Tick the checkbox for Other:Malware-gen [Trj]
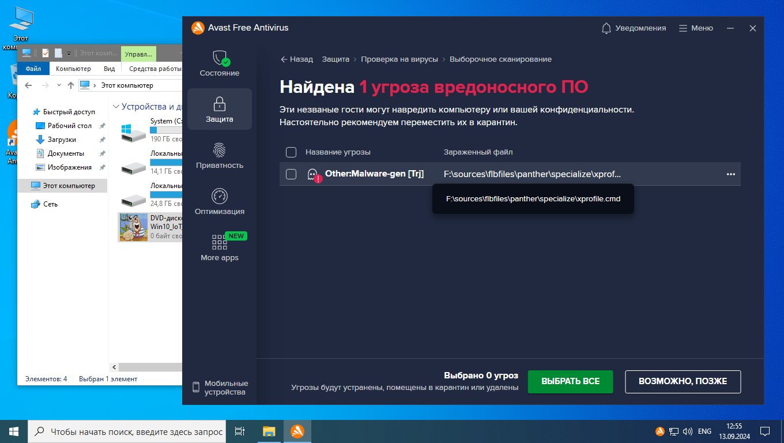The height and width of the screenshot is (443, 784). coord(291,174)
